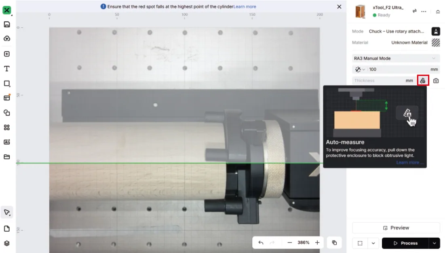
Task: Select the Text tool
Action: tap(7, 69)
